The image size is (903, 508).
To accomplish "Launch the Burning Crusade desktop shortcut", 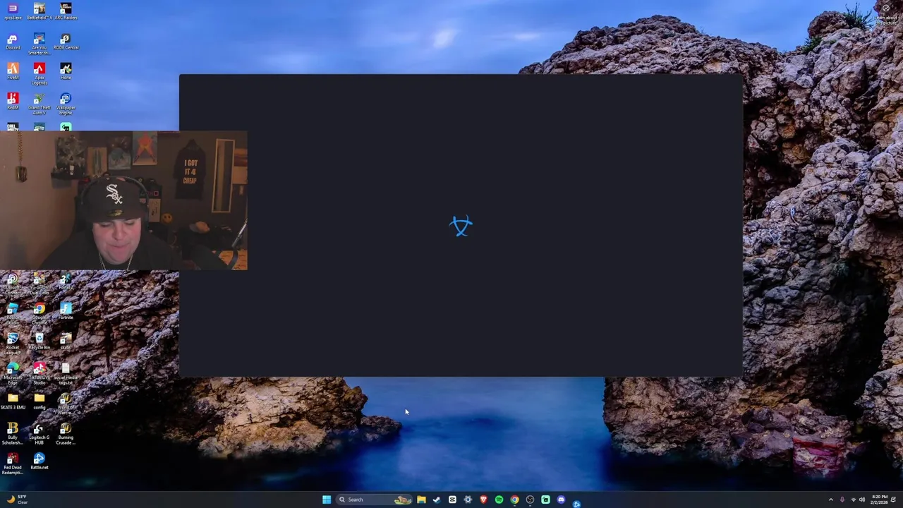I will tap(66, 434).
